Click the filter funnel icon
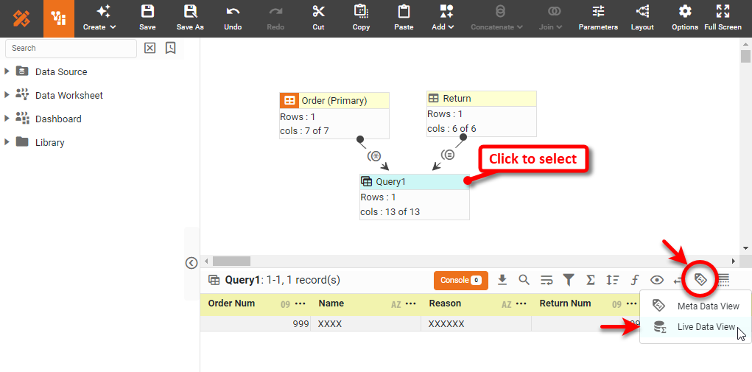Image resolution: width=752 pixels, height=372 pixels. coord(569,280)
